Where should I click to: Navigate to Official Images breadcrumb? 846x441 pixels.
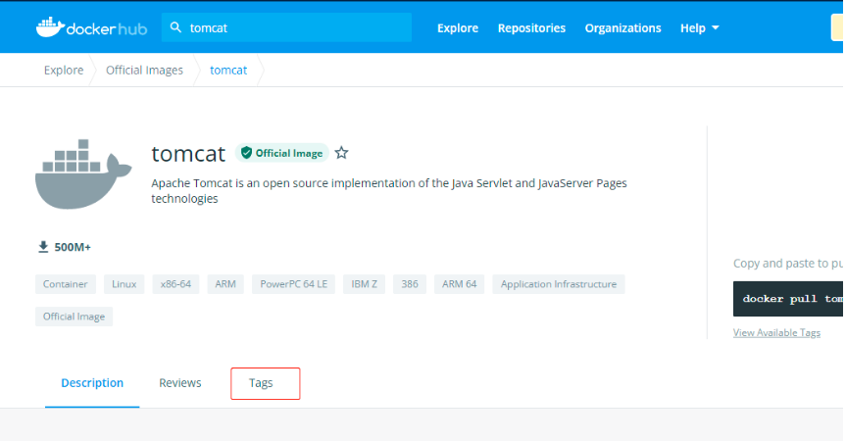144,70
